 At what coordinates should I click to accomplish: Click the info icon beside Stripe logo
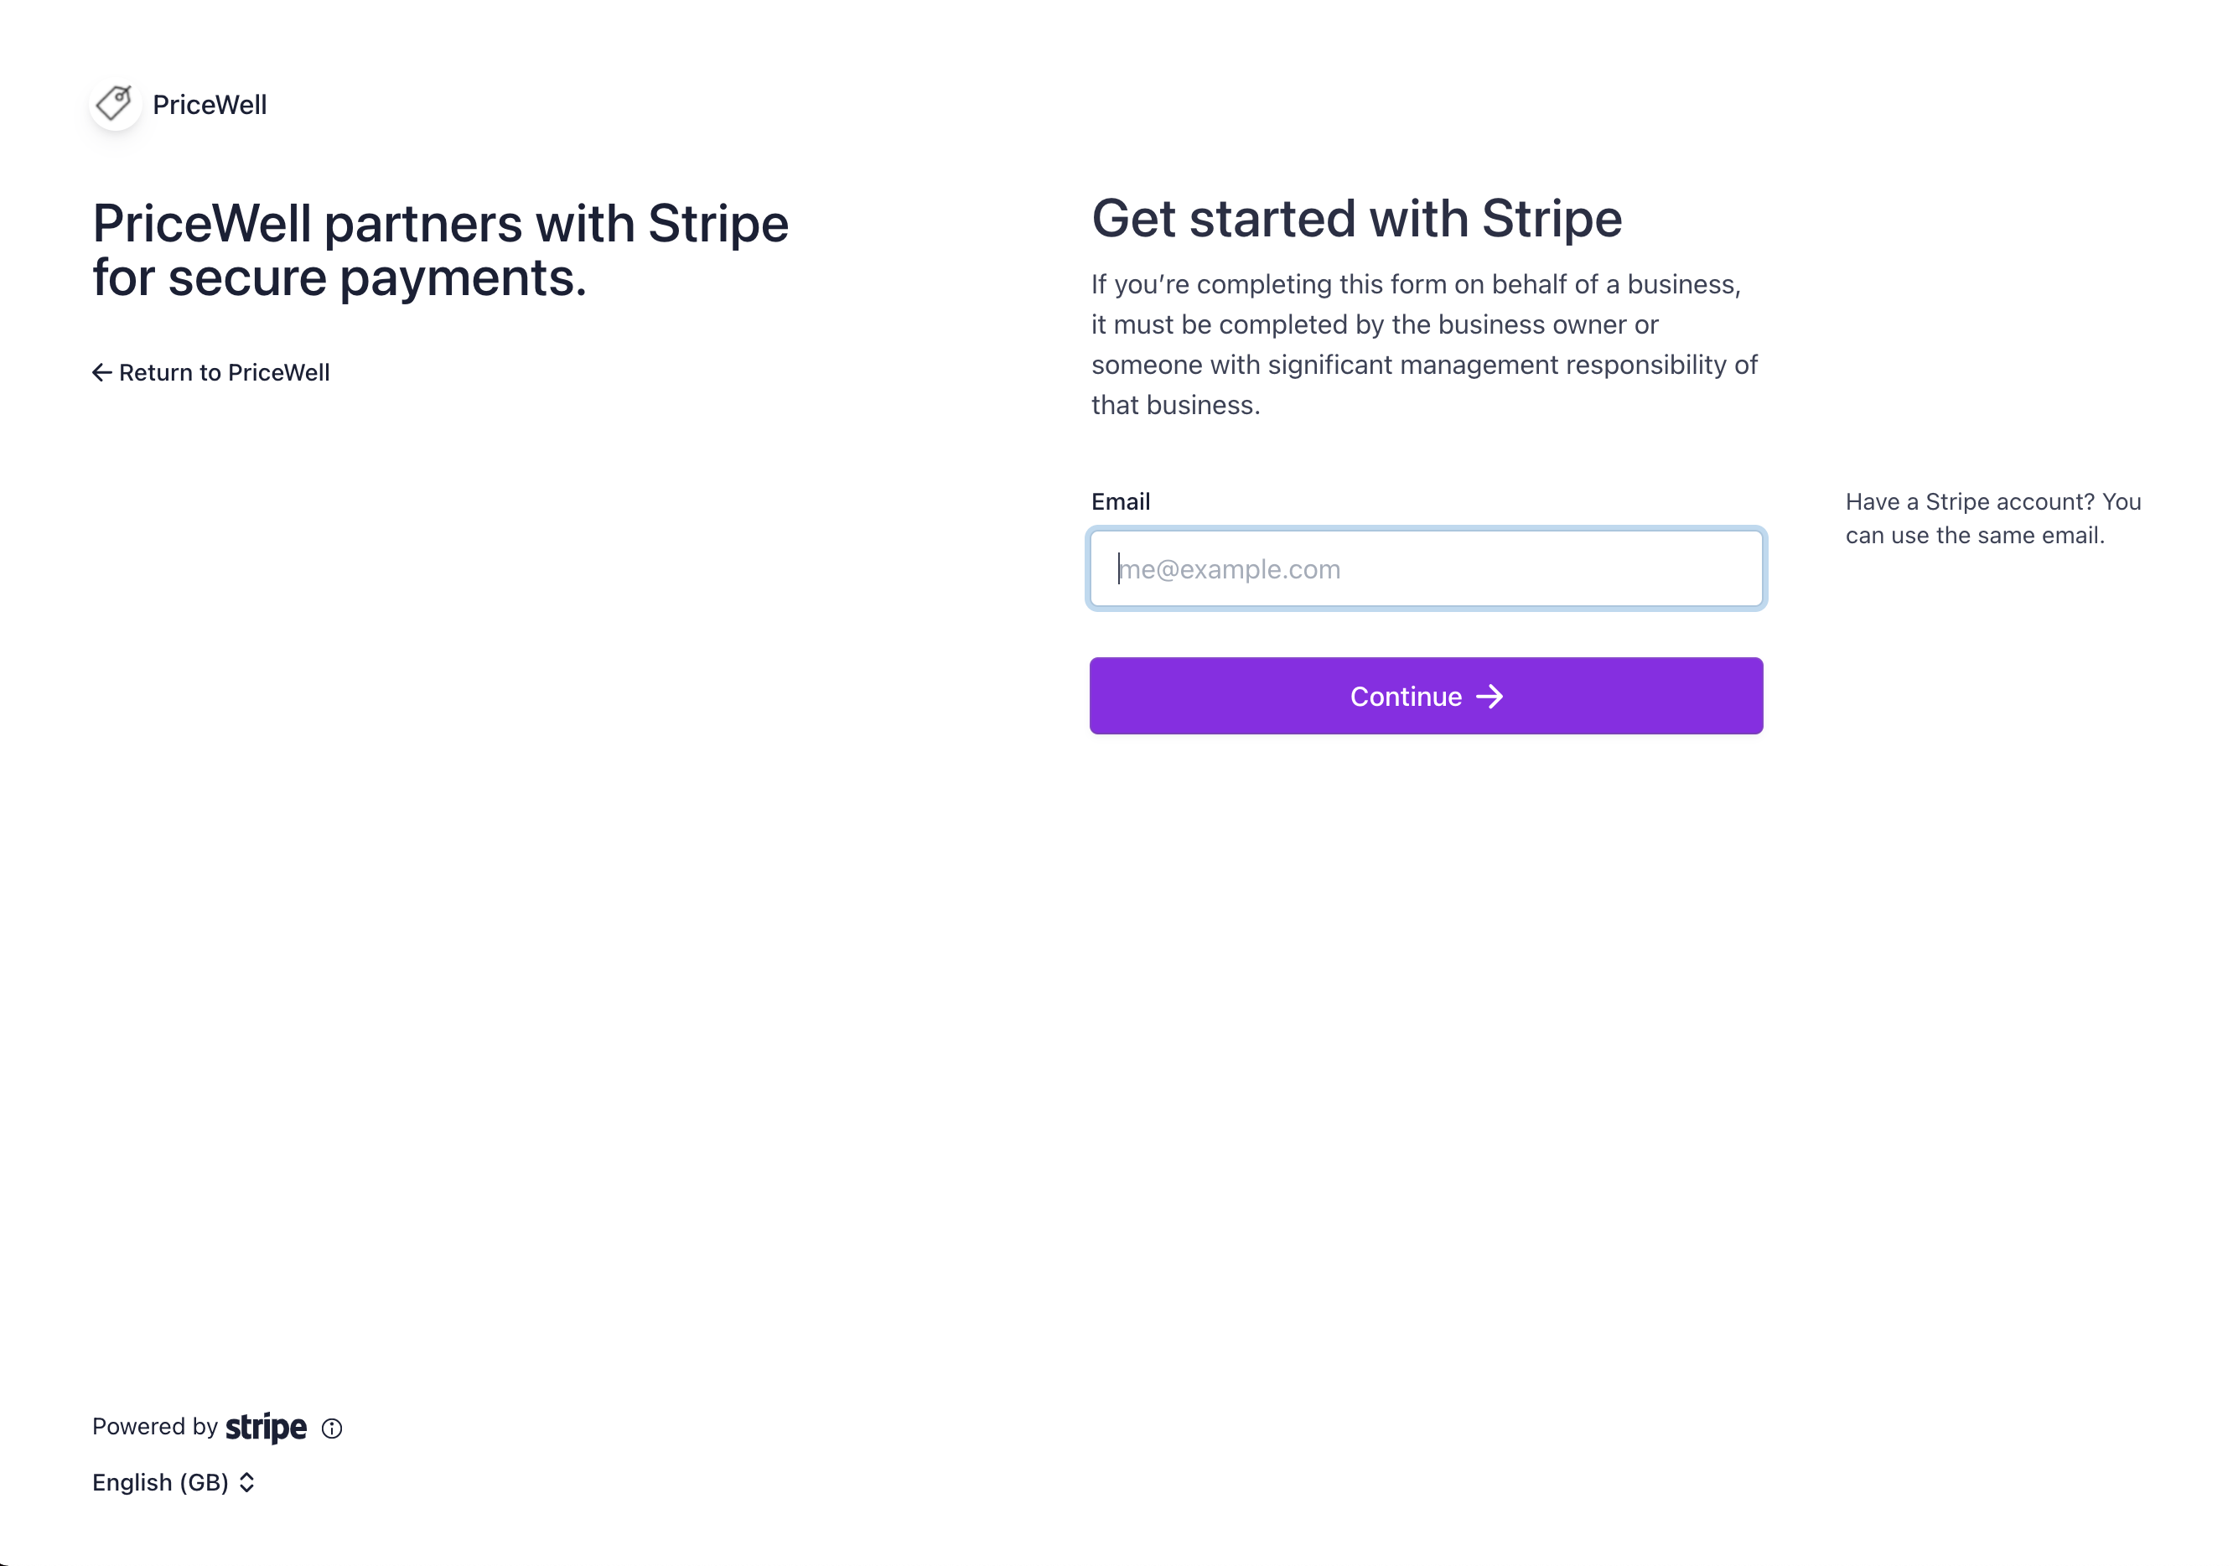332,1428
